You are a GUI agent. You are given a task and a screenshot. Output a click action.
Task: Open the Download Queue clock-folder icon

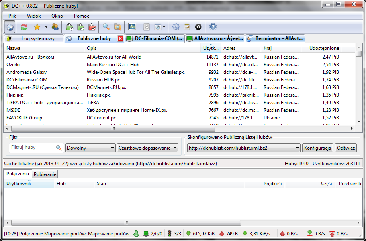pyautogui.click(x=70, y=27)
